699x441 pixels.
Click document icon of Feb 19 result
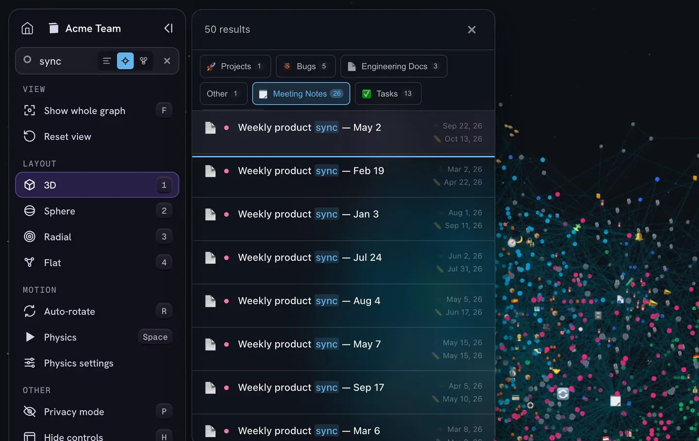[x=210, y=171]
